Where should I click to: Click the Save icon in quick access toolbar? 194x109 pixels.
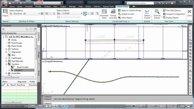point(17,3)
